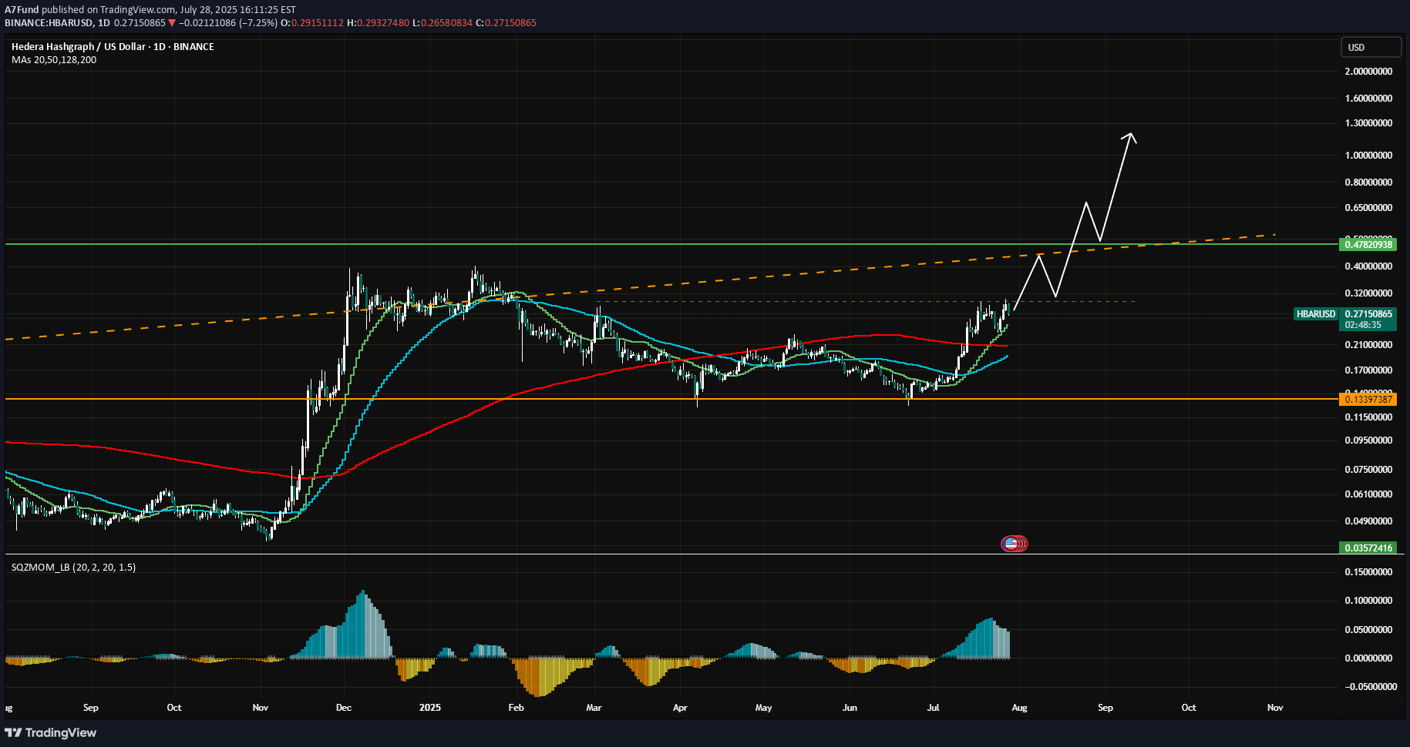Click the May label on time axis

tap(763, 707)
